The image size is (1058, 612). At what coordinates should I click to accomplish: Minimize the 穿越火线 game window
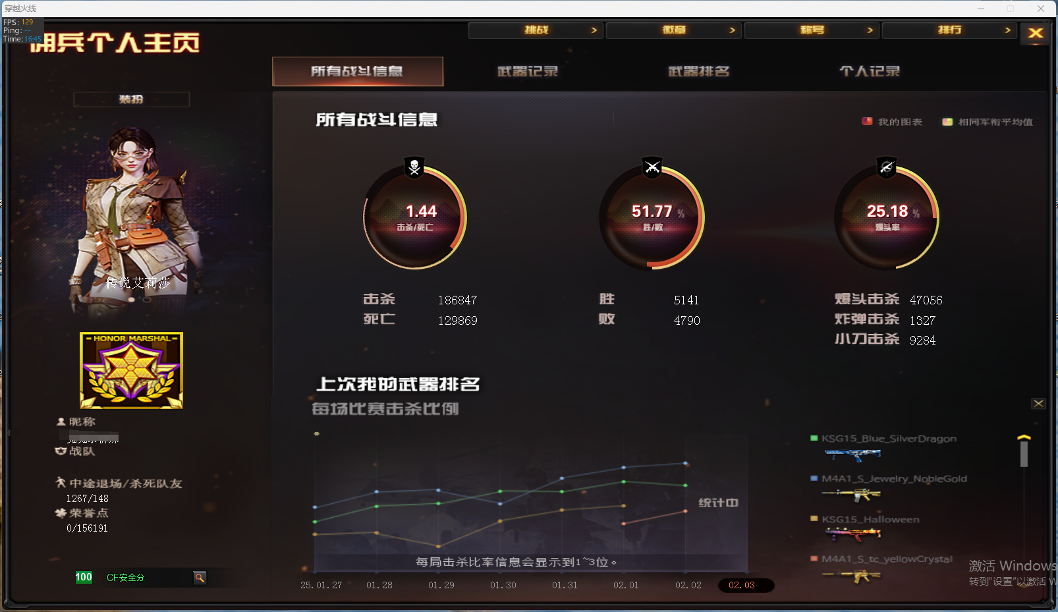pos(981,9)
